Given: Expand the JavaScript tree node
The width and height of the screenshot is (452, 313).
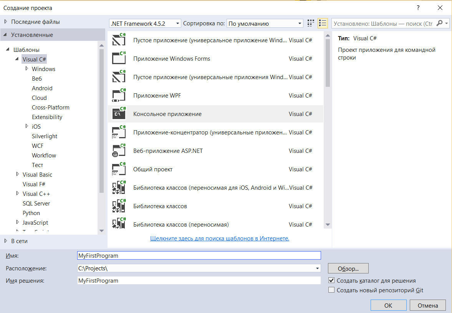Looking at the screenshot, I should [x=18, y=222].
